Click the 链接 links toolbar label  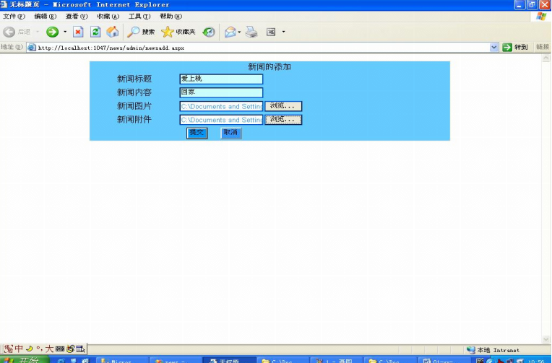point(543,47)
